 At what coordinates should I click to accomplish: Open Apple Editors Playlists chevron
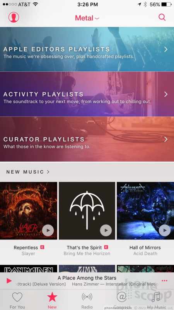pos(166,49)
